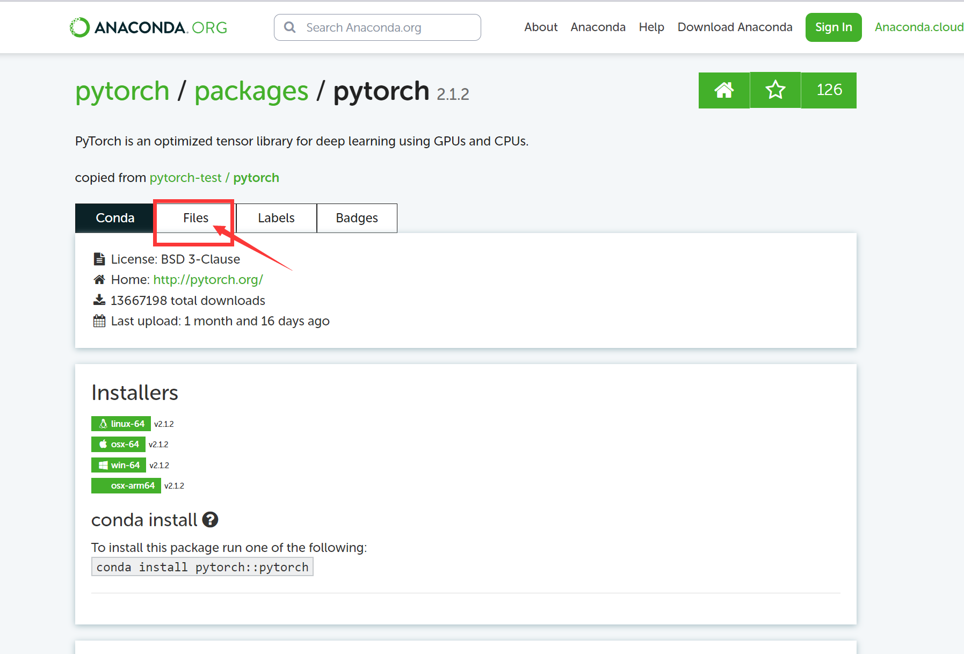Open the Anaconda nav link
The image size is (964, 654).
pos(598,27)
